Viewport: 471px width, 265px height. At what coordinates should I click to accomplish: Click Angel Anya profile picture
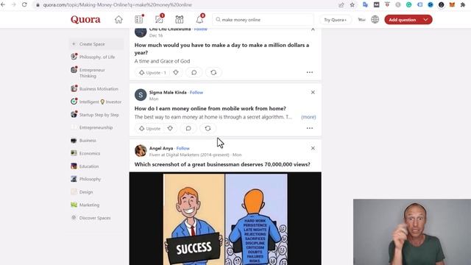point(141,150)
